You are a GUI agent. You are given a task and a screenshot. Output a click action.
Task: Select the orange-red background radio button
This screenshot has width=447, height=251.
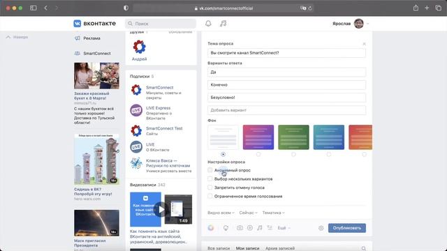pyautogui.click(x=364, y=154)
